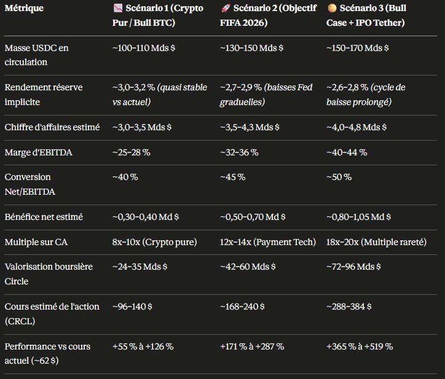Click the +55 % à +126 % performance cell

click(143, 346)
